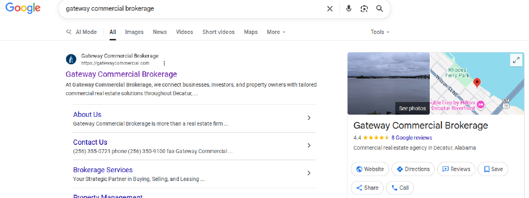Click the Website button
529x198 pixels.
tap(370, 169)
